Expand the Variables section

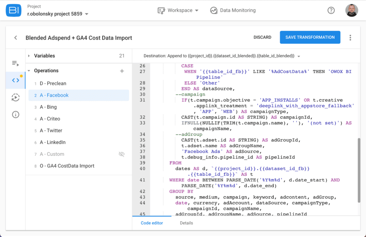click(x=29, y=56)
